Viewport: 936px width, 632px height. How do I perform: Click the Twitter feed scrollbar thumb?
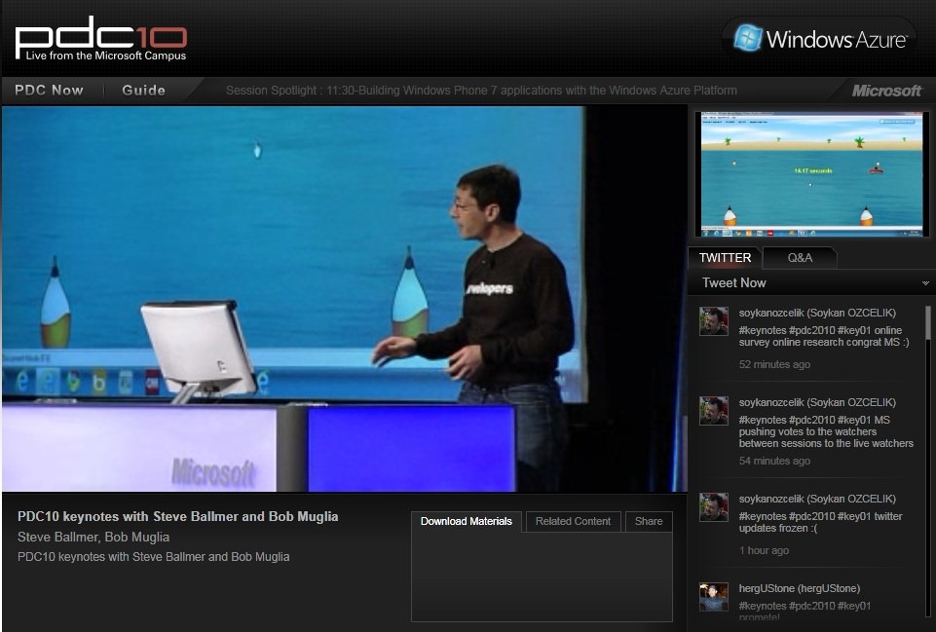(927, 323)
